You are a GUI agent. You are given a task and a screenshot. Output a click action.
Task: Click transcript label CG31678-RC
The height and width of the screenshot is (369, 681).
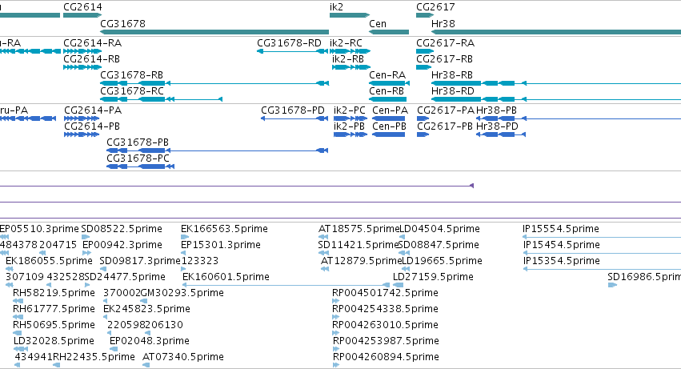tap(132, 90)
